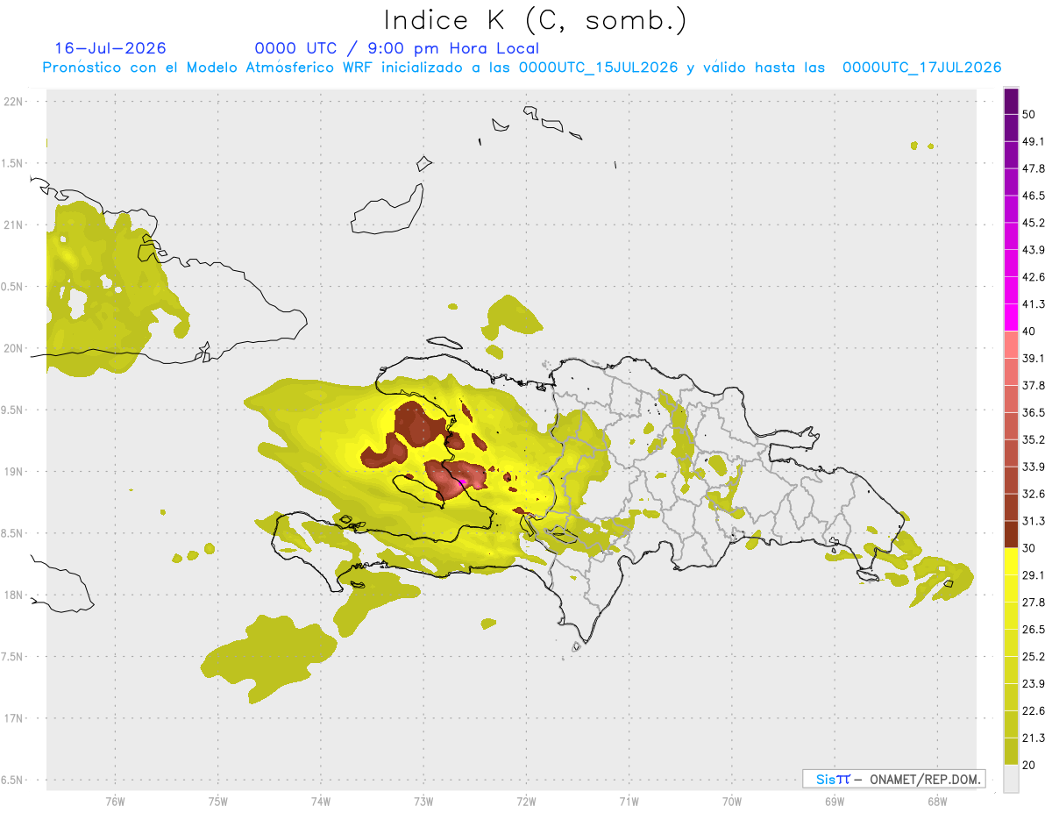Click the legend value '45.2'
1052x813 pixels.
click(x=1034, y=223)
